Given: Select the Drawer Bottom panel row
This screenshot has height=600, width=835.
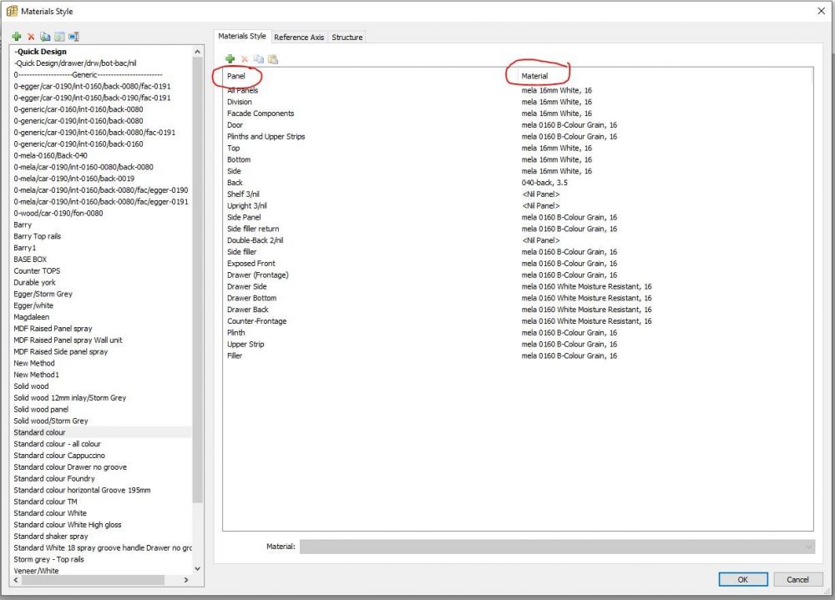Looking at the screenshot, I should click(251, 298).
